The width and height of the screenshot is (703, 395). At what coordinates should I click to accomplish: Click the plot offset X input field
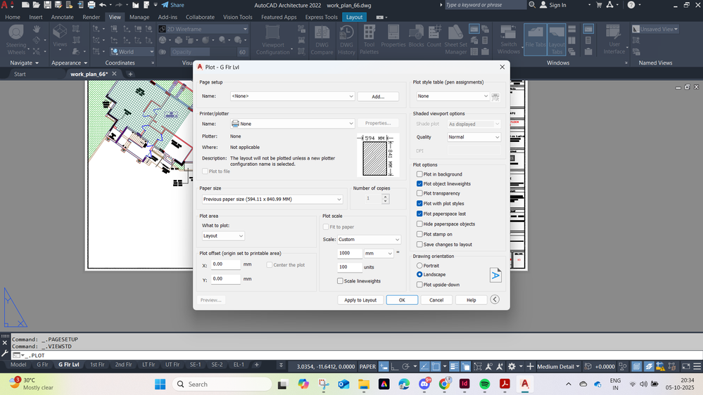click(226, 265)
